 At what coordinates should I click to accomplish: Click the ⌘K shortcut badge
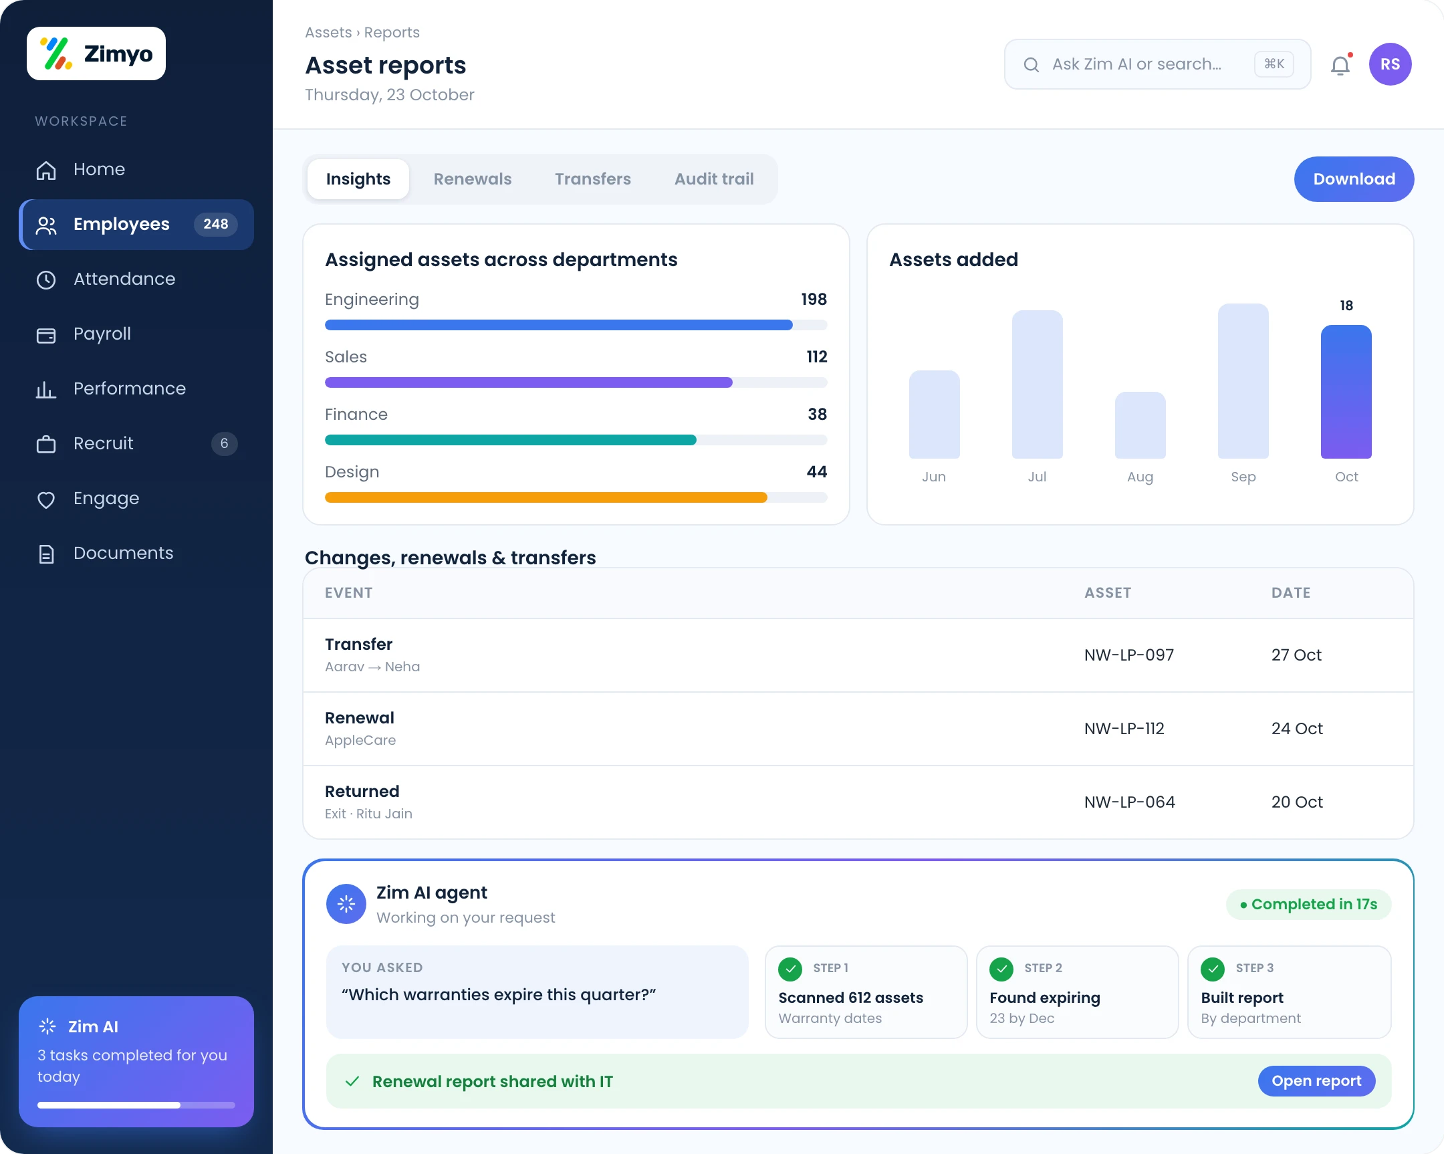1274,64
